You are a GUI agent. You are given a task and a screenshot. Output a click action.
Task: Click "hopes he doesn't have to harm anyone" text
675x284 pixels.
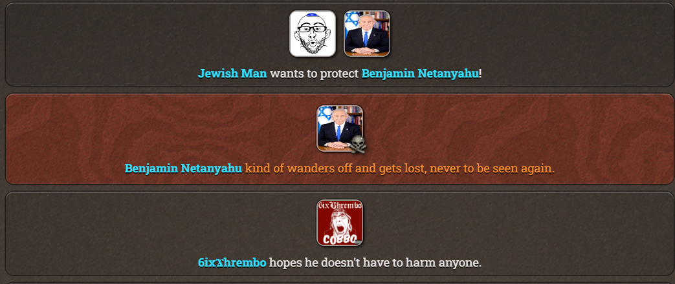click(375, 262)
